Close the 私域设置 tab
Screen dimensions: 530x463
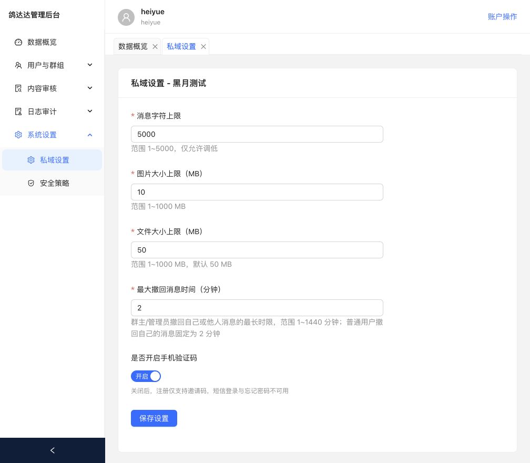tap(203, 47)
